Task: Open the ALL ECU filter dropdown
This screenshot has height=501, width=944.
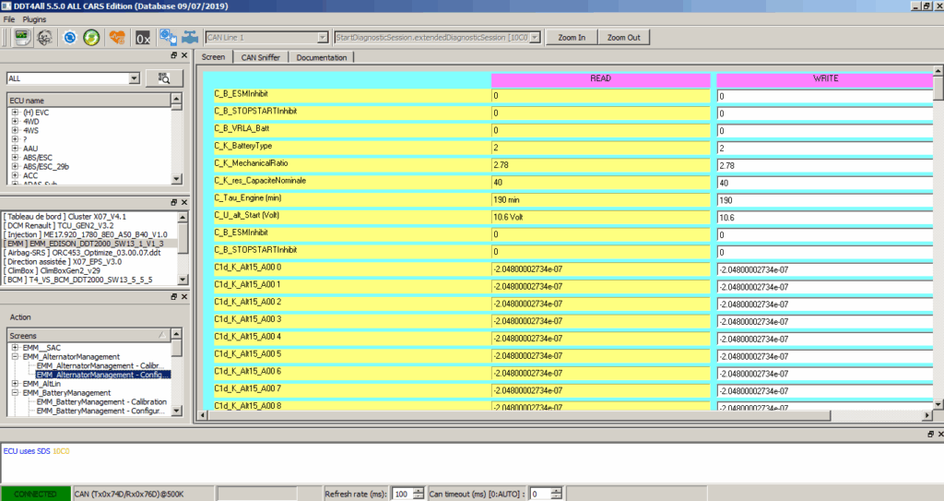Action: coord(135,78)
